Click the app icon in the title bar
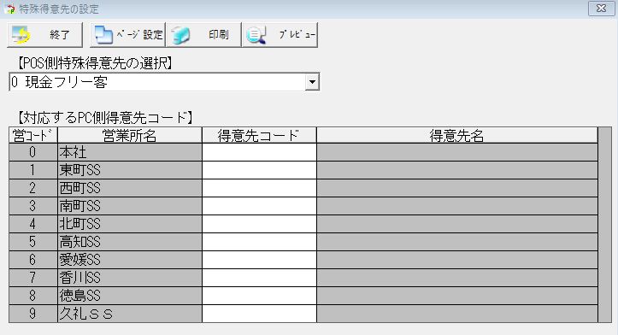Viewport: 618px width, 335px height. coord(9,9)
